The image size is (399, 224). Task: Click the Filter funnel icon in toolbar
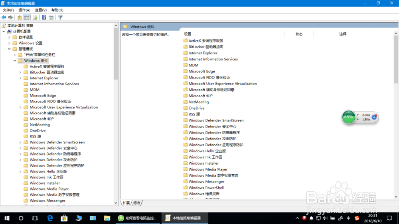(x=60, y=17)
